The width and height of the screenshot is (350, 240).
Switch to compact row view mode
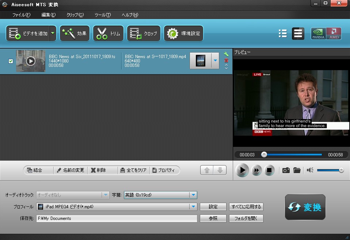tap(298, 34)
